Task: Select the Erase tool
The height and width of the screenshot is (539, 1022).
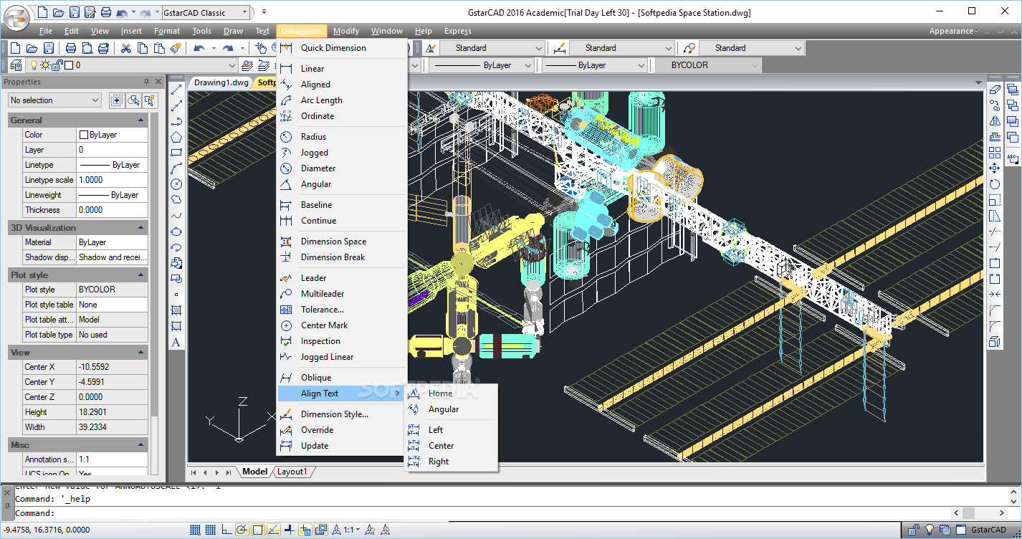Action: (x=994, y=90)
